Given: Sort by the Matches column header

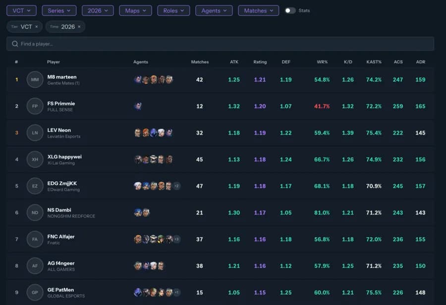Looking at the screenshot, I should (200, 62).
